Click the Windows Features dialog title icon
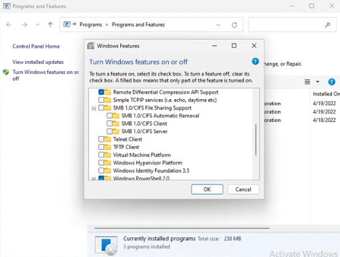This screenshot has width=340, height=257. (x=90, y=46)
